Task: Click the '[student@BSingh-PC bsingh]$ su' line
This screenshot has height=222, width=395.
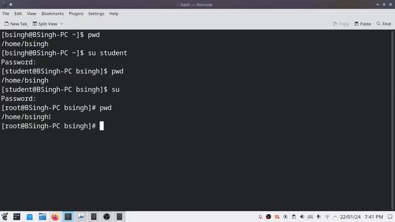Action: coord(60,89)
